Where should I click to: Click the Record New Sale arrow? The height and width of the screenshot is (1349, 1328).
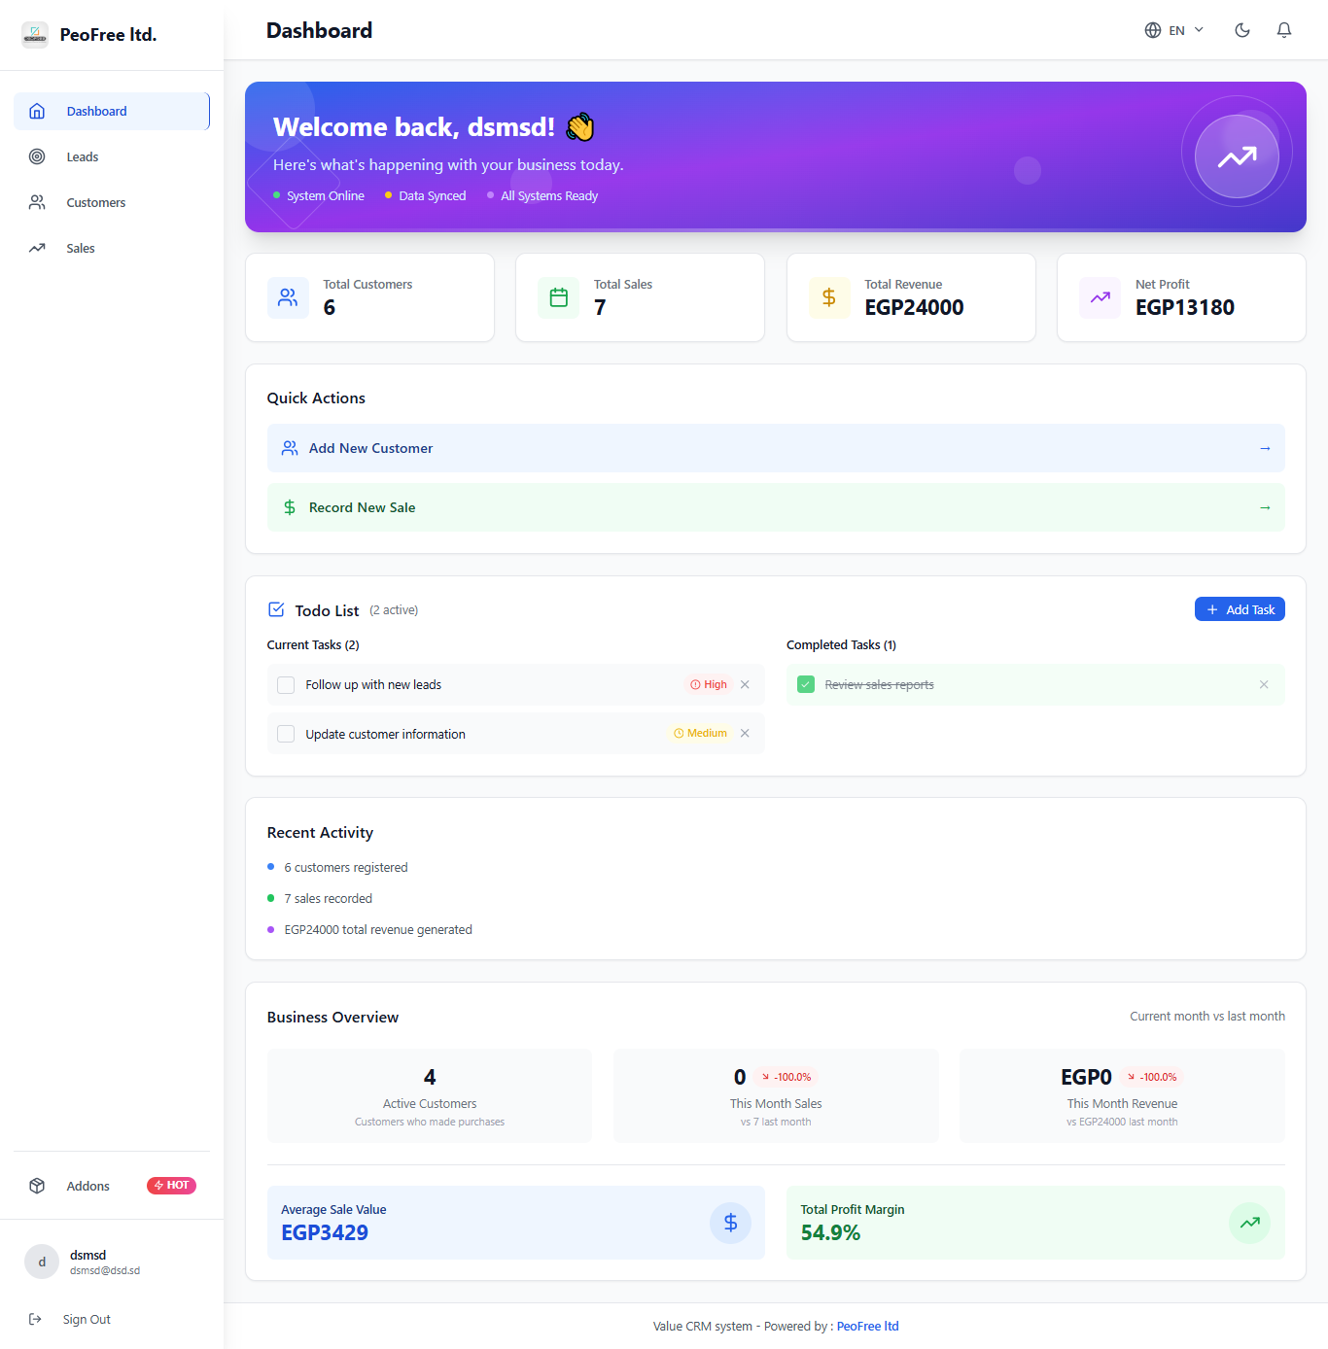[x=1265, y=507]
